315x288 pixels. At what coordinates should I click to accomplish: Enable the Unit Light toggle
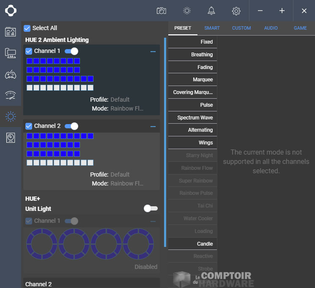pyautogui.click(x=151, y=208)
